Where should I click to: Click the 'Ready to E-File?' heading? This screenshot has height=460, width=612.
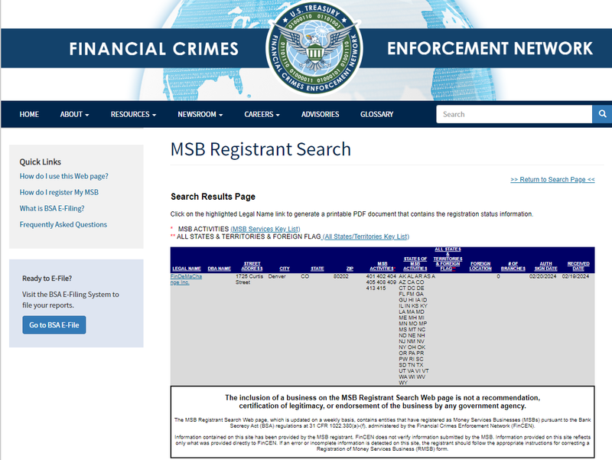pos(47,279)
